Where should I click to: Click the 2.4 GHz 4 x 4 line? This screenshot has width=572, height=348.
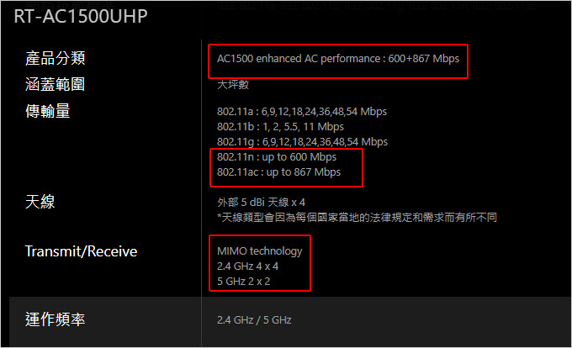247,266
